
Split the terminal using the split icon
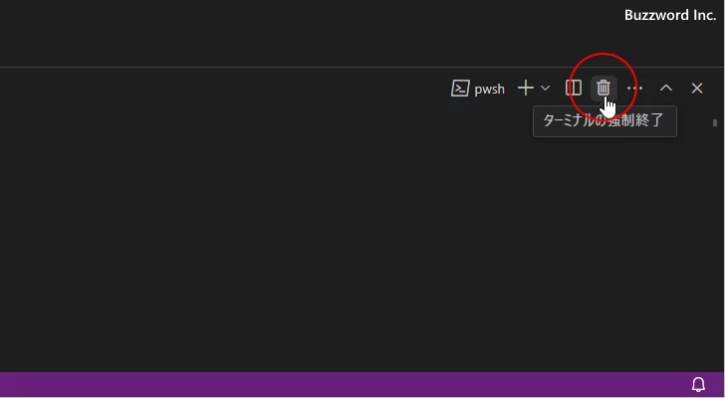point(574,88)
